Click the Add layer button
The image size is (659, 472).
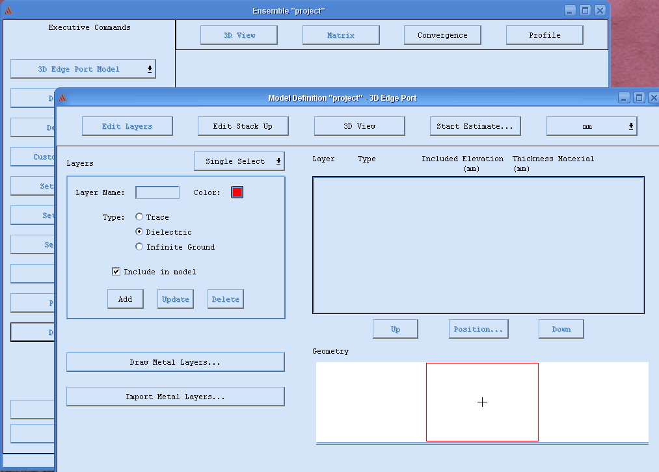[126, 299]
